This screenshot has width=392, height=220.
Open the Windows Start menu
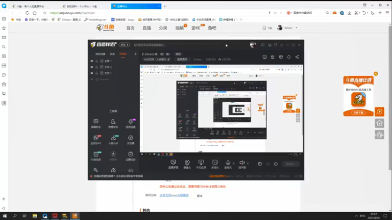(5, 216)
